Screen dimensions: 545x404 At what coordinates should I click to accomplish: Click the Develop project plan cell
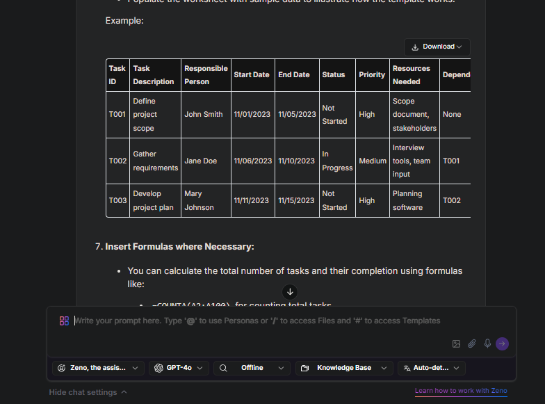point(156,200)
